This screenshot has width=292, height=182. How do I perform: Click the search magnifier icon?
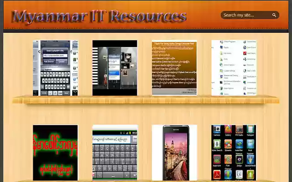pos(274,15)
